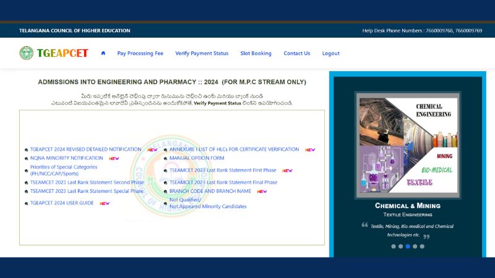Viewport: 495px width, 278px height.
Task: Click NEW badge beside Revised Detailed Notification
Action: (x=152, y=150)
